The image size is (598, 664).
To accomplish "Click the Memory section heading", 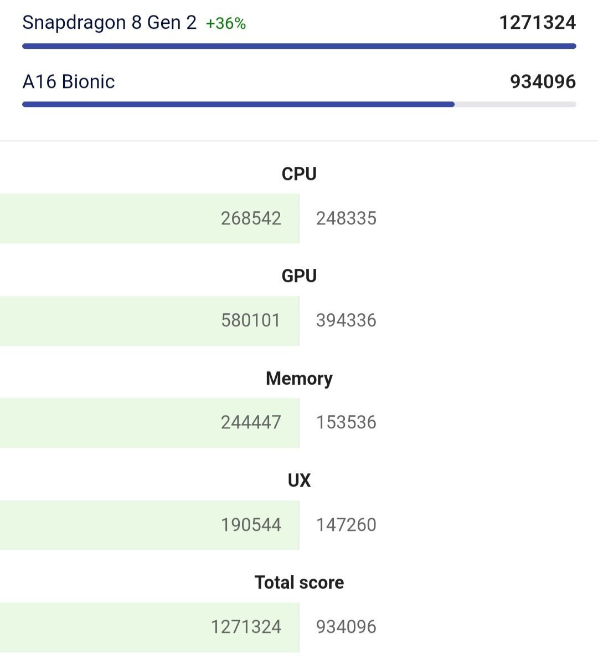I will tap(299, 379).
